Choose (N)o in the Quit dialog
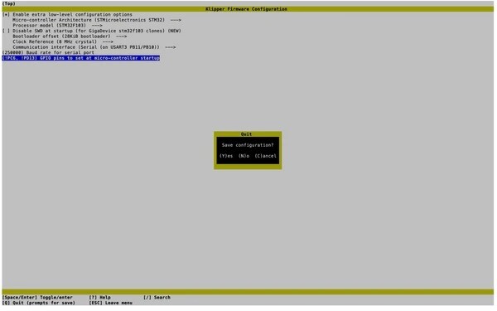The height and width of the screenshot is (311, 497). 244,156
